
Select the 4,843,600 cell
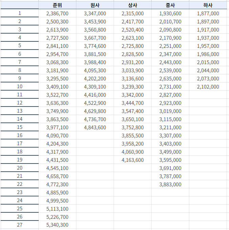coord(95,128)
